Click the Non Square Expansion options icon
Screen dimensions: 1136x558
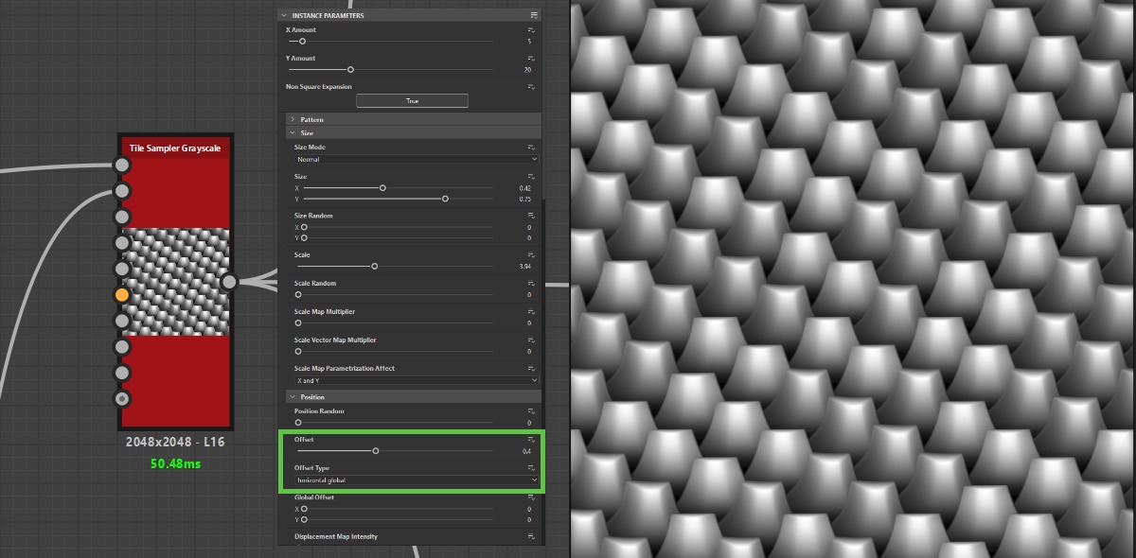pyautogui.click(x=532, y=87)
